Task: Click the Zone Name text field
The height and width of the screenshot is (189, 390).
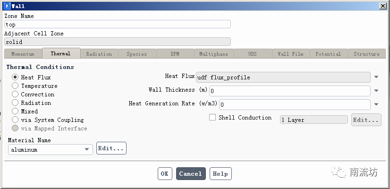Action: click(117, 25)
